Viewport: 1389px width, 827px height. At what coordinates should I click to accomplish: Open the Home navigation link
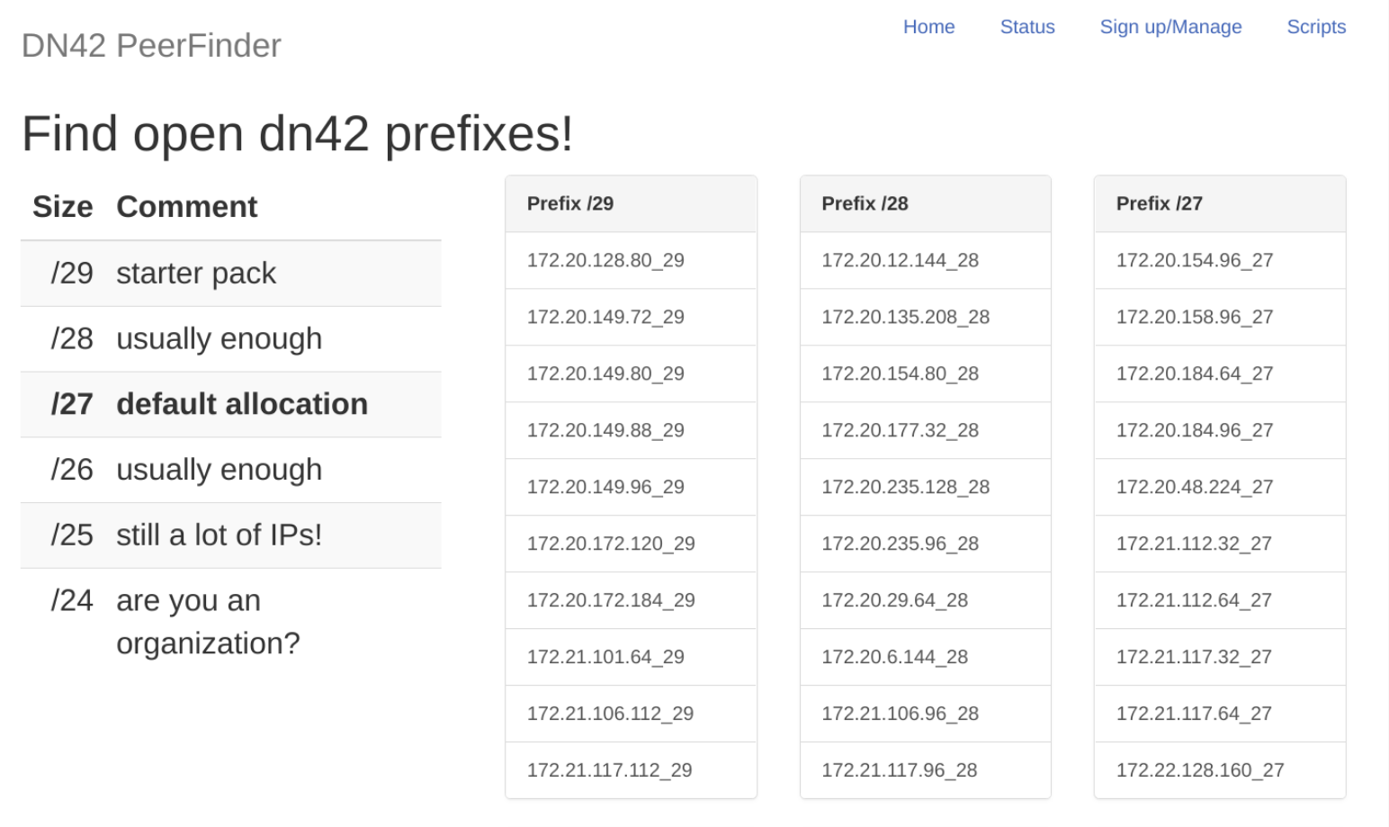pos(928,27)
